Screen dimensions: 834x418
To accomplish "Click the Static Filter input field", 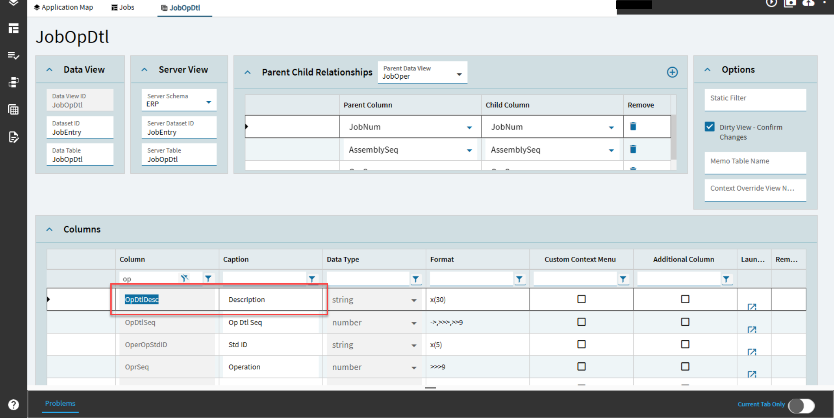I will click(755, 99).
